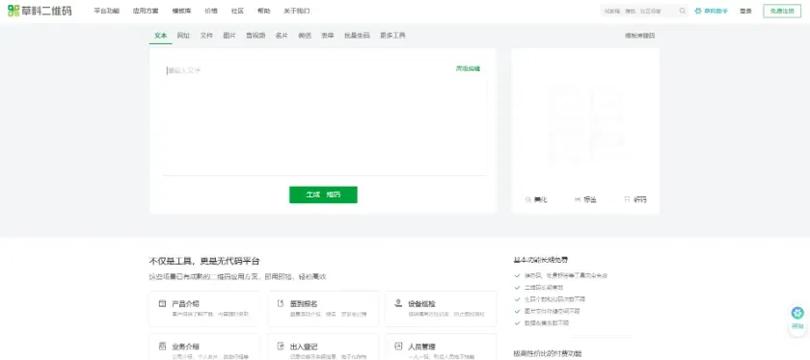The width and height of the screenshot is (810, 360).
Task: Click the 模板库建码 link
Action: point(640,36)
